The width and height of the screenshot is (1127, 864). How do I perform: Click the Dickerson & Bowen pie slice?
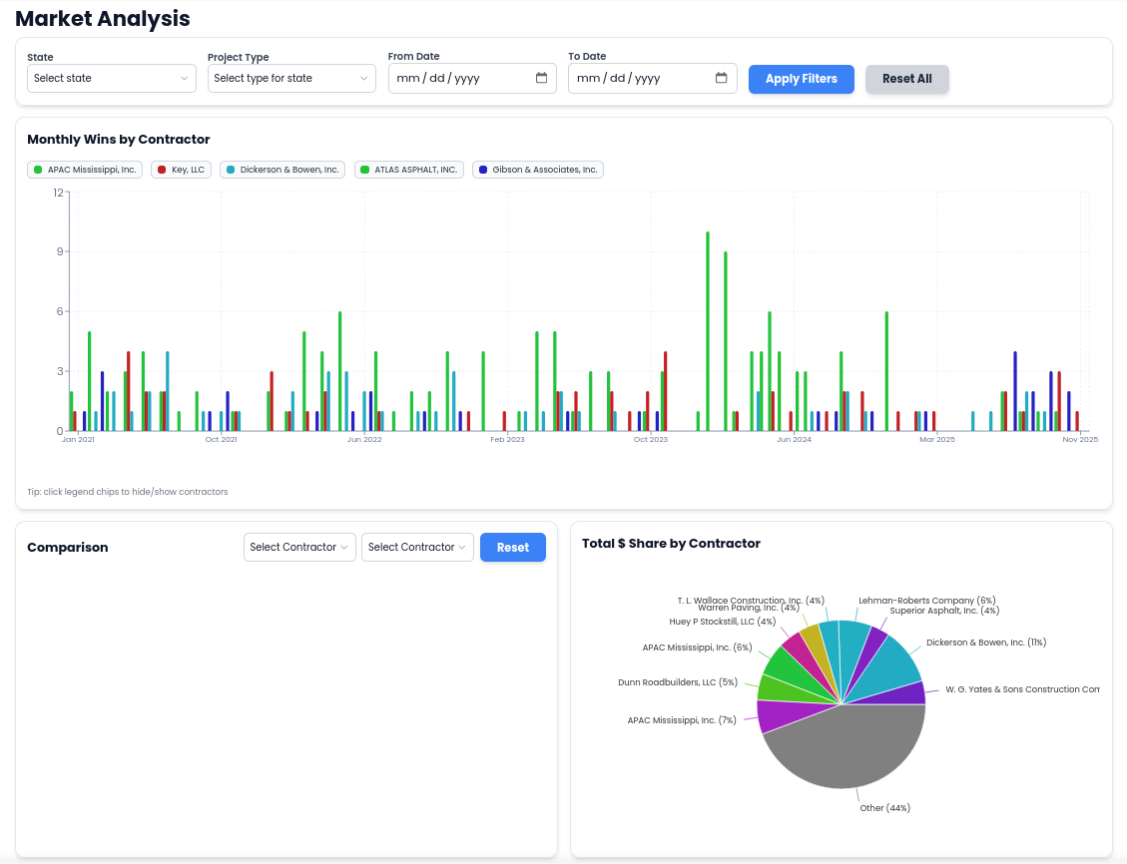pos(887,667)
